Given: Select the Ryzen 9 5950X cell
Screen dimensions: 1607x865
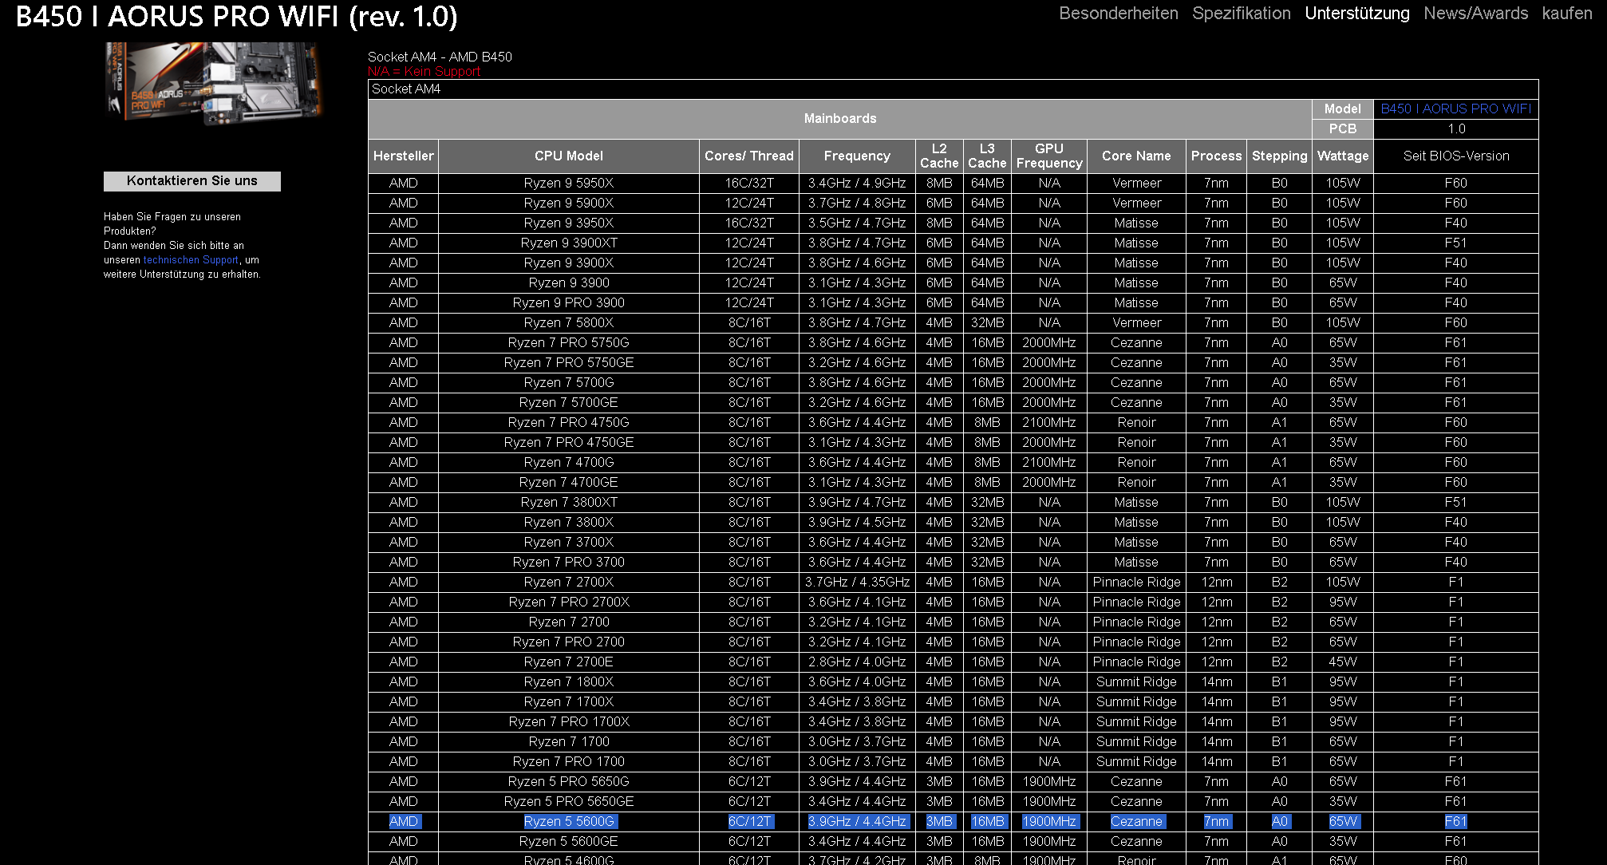Looking at the screenshot, I should (568, 184).
